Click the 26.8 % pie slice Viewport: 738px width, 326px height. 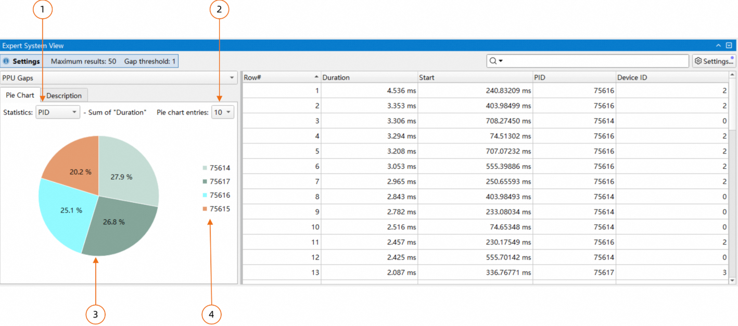click(x=120, y=226)
